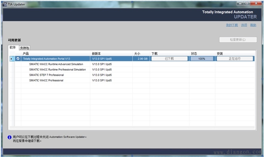Select Totally Integrated Automation Portal V13 row

coord(132,59)
